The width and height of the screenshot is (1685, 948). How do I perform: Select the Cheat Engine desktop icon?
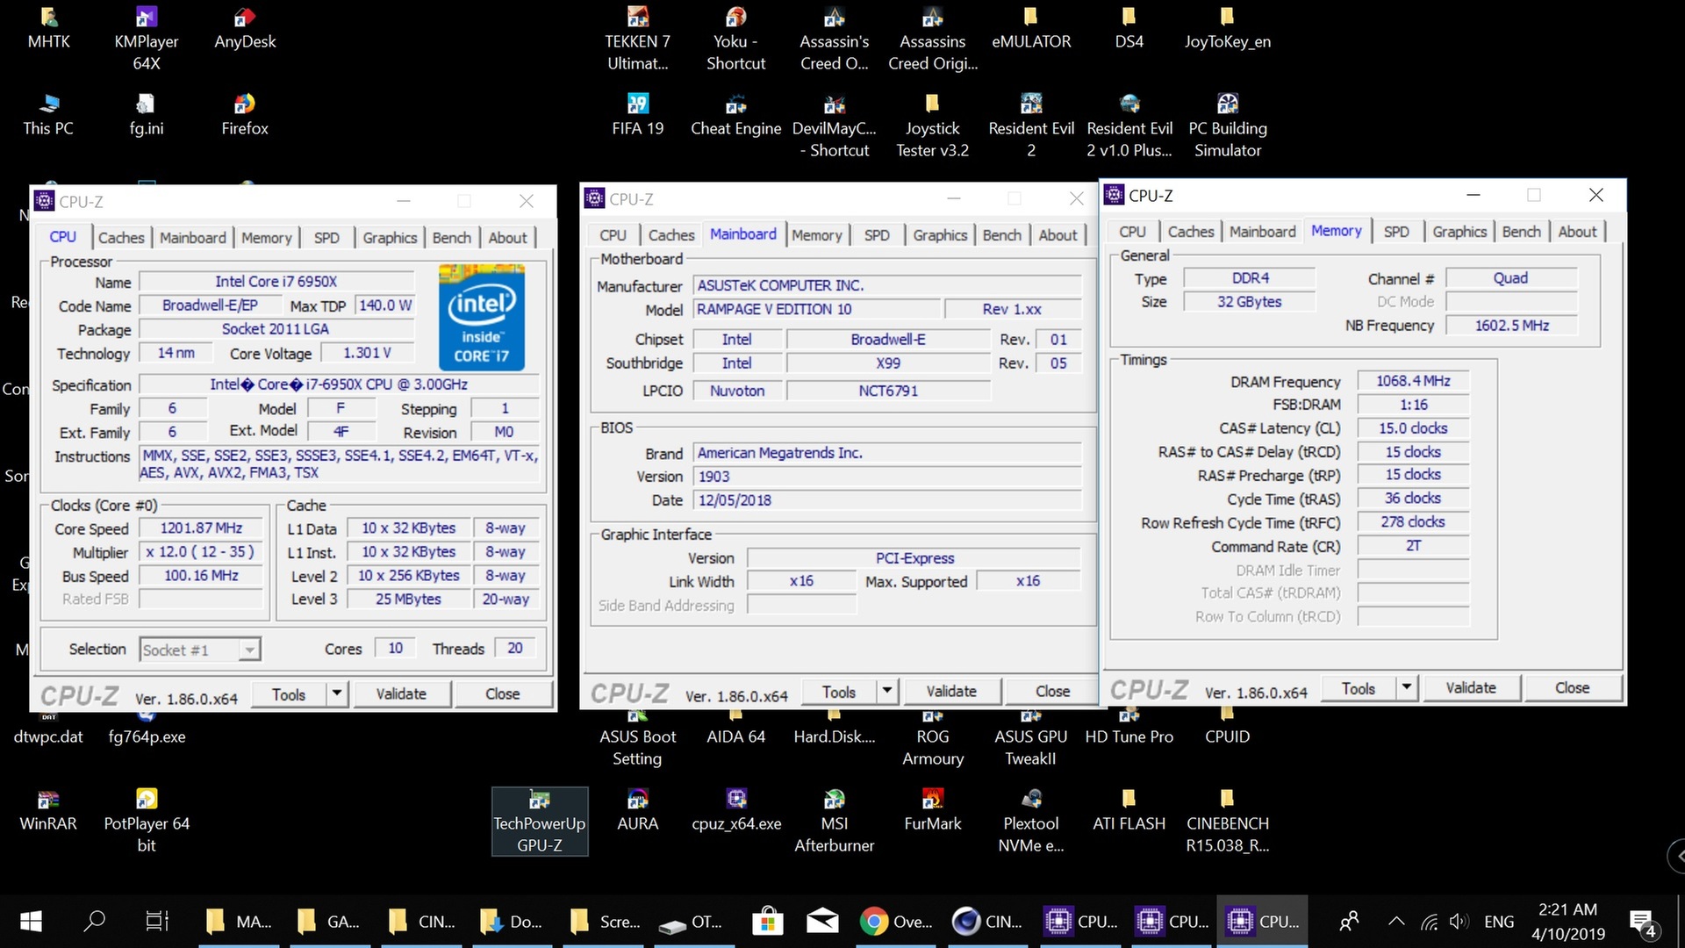736,116
